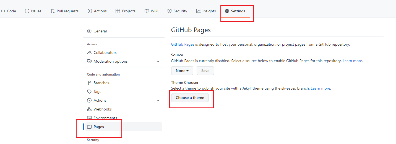Click the Pages browser-window icon
This screenshot has height=144, width=396.
tap(89, 127)
